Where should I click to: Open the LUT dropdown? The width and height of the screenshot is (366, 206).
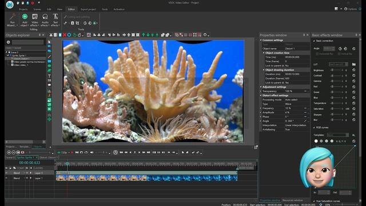tap(339, 64)
